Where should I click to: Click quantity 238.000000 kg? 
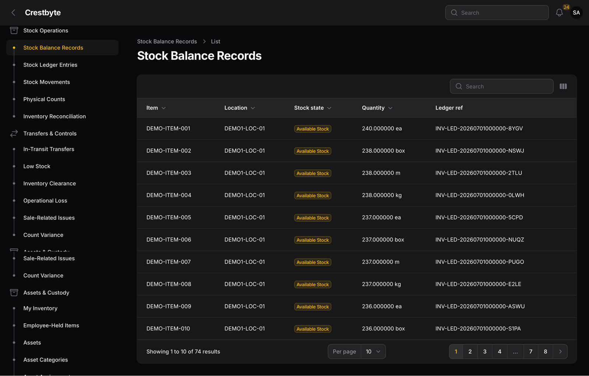pyautogui.click(x=382, y=195)
